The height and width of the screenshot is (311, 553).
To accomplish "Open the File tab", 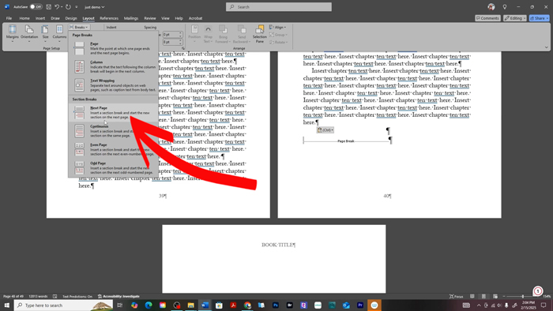I will point(9,18).
